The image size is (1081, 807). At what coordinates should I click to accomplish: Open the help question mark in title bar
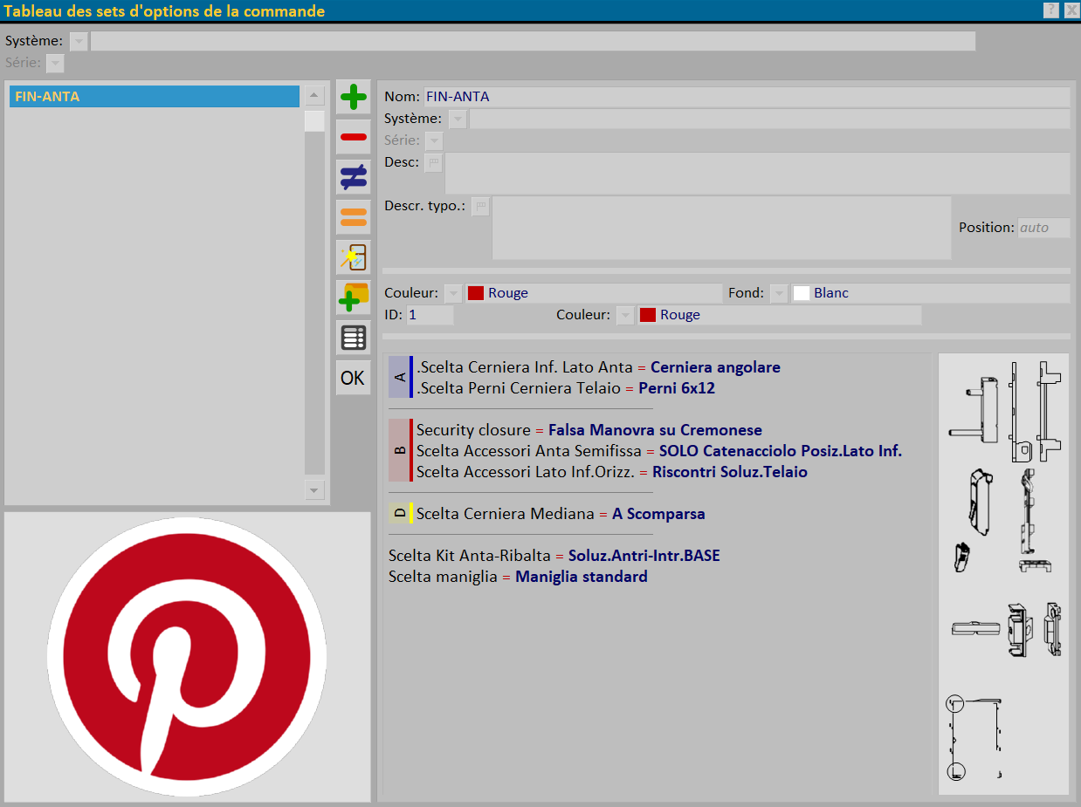click(1051, 10)
